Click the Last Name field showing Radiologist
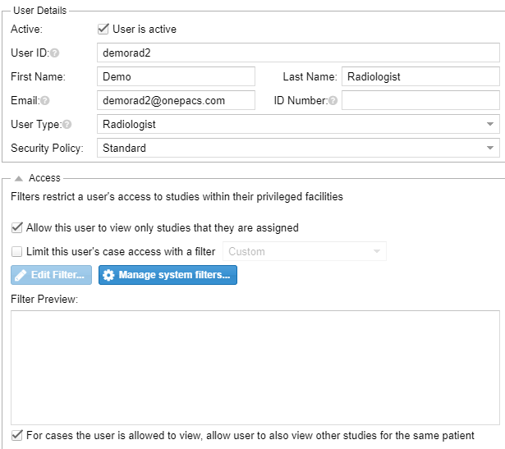This screenshot has height=449, width=505. coord(420,76)
